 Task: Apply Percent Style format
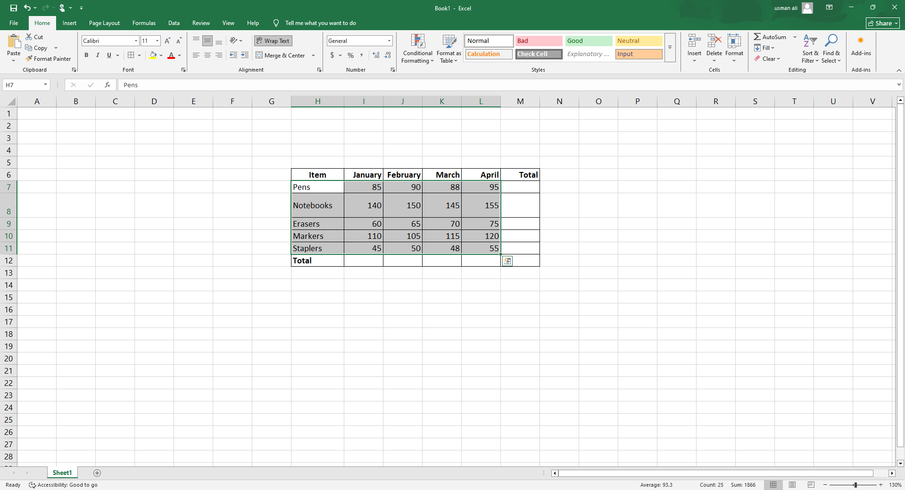[350, 55]
